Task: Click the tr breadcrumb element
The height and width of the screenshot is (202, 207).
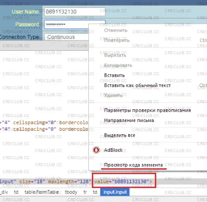Action: (85, 192)
